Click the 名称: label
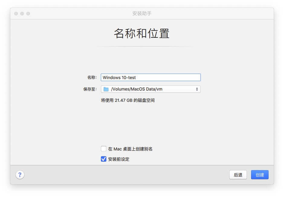The height and width of the screenshot is (197, 284). coord(92,77)
